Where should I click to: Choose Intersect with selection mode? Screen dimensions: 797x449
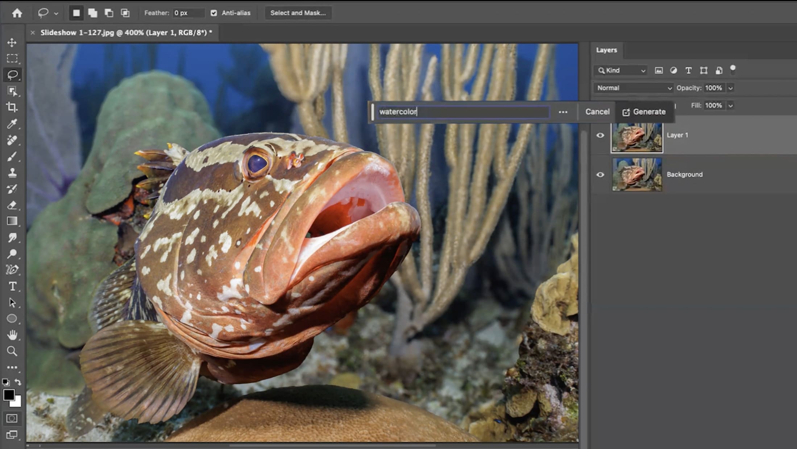point(125,13)
